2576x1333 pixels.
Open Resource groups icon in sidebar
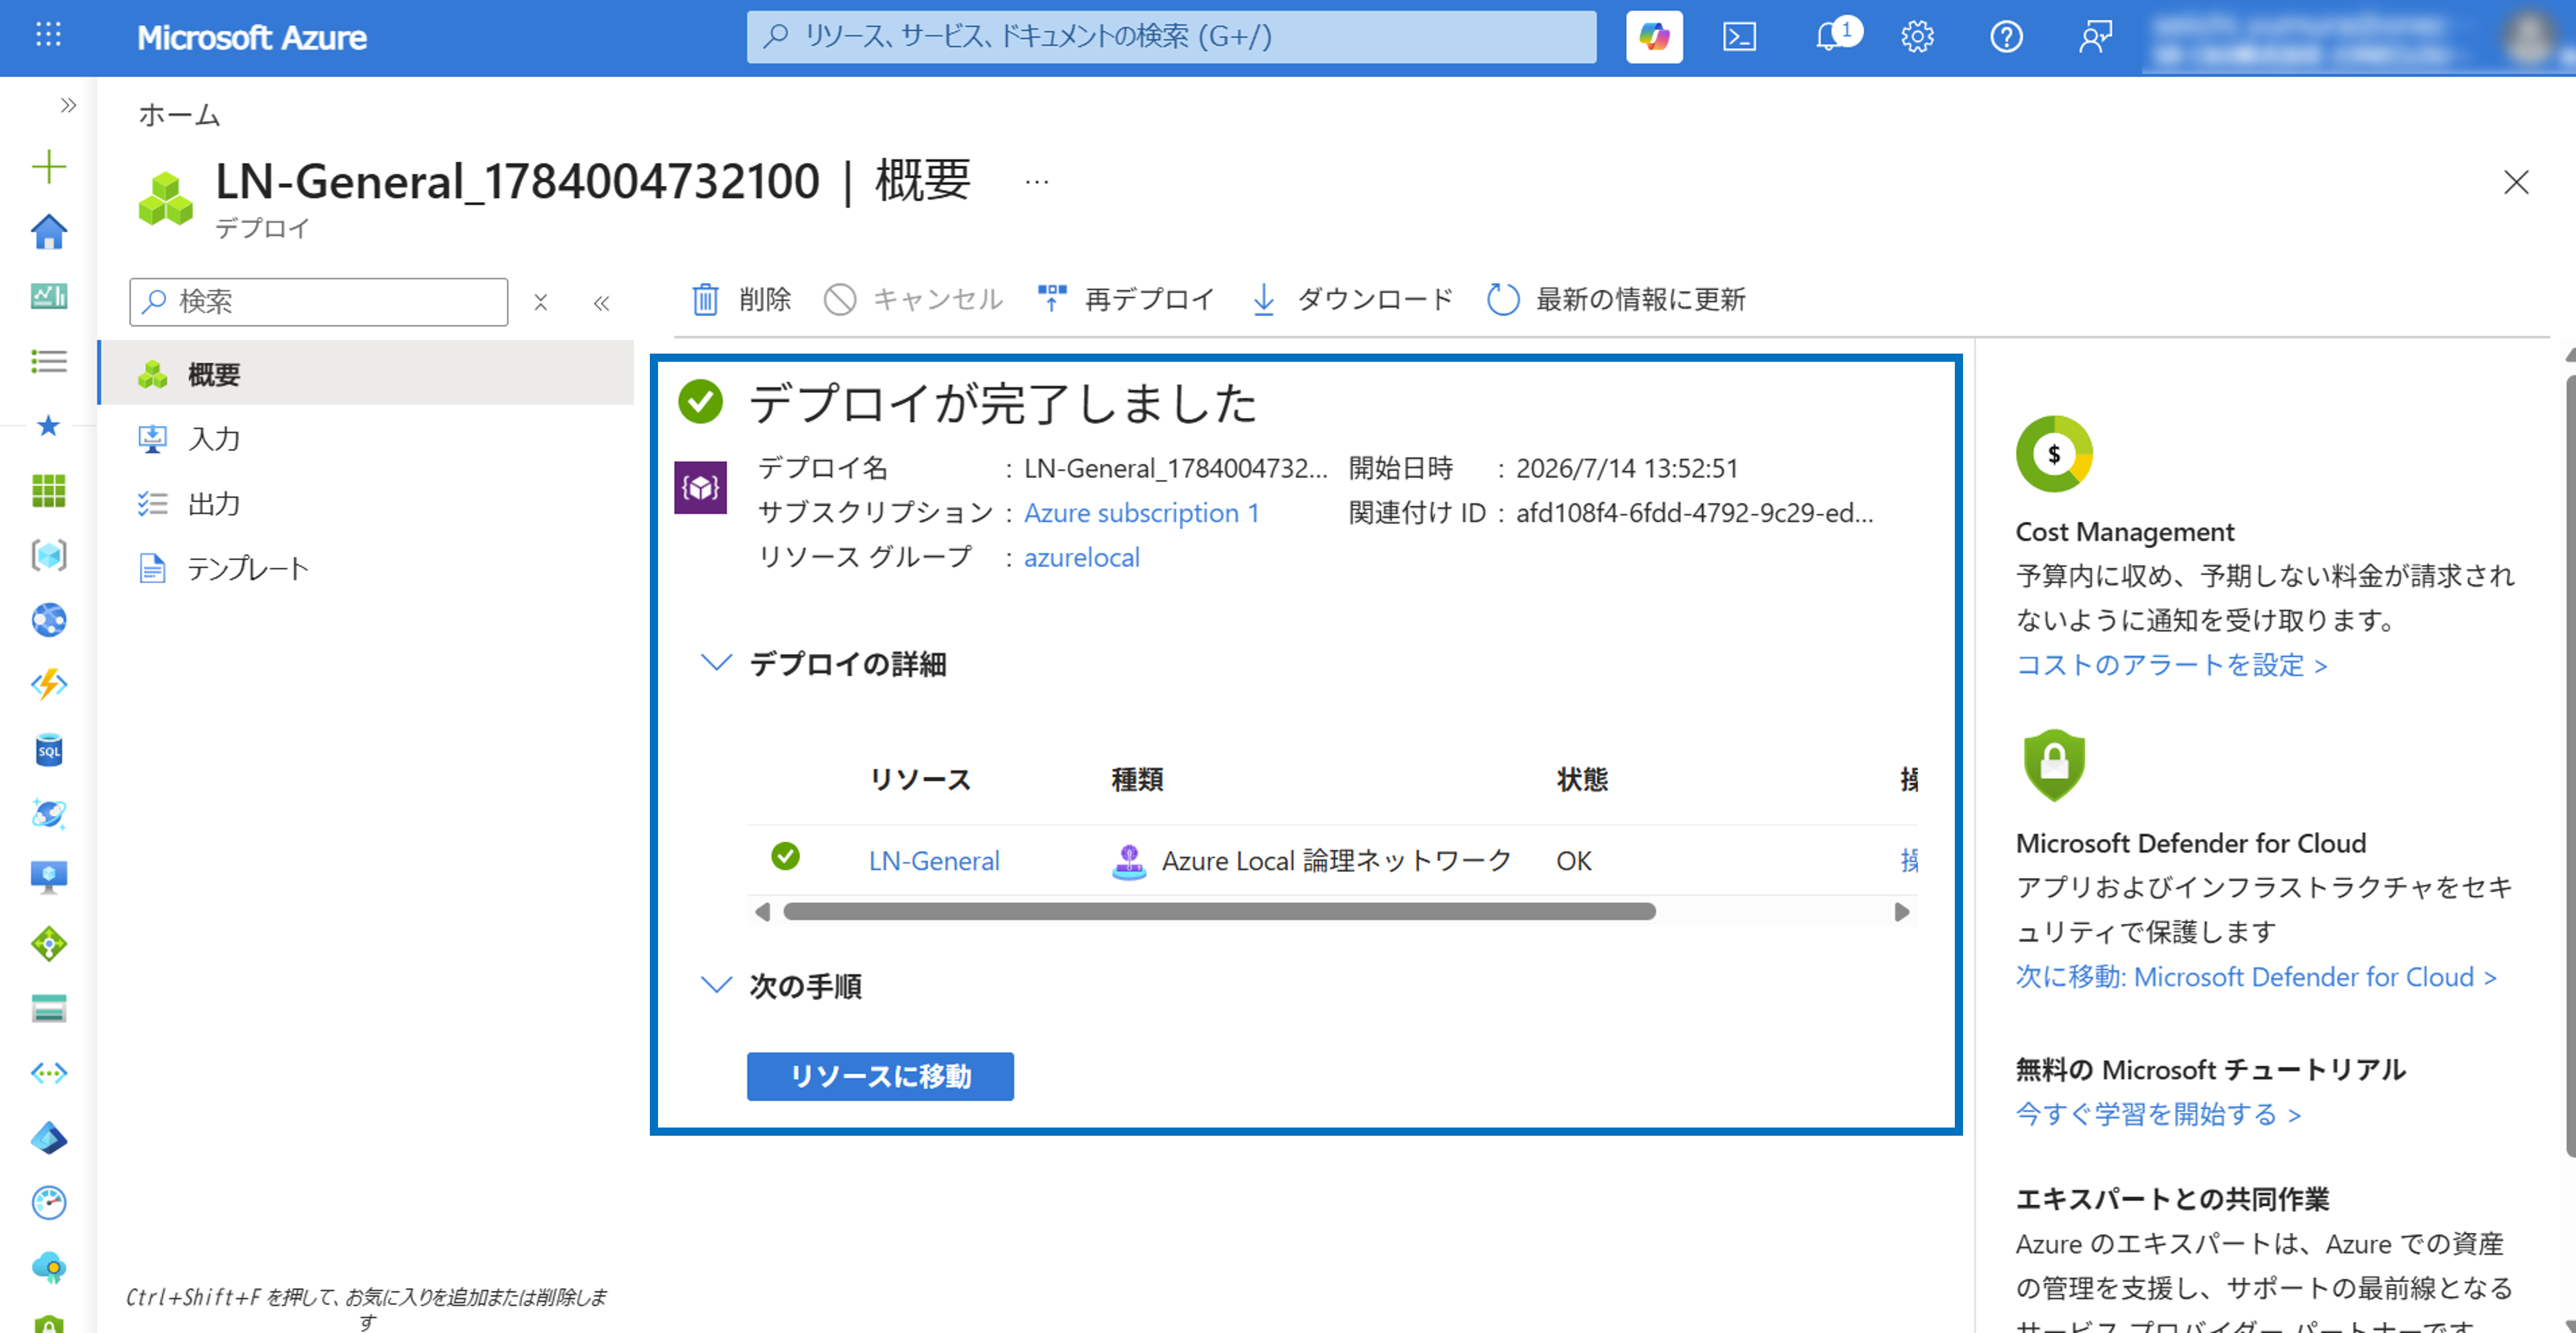[48, 555]
